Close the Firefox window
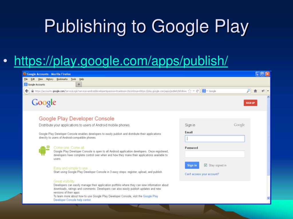This screenshot has height=219, width=293. (x=268, y=74)
